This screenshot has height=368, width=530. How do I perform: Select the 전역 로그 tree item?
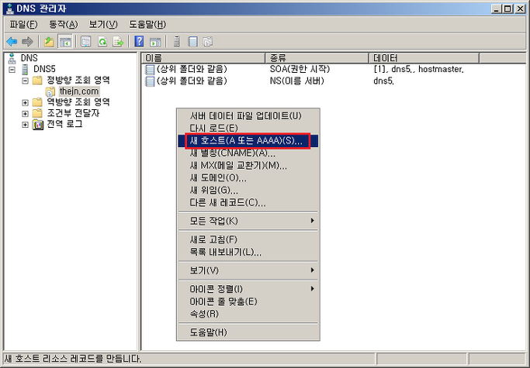(64, 124)
